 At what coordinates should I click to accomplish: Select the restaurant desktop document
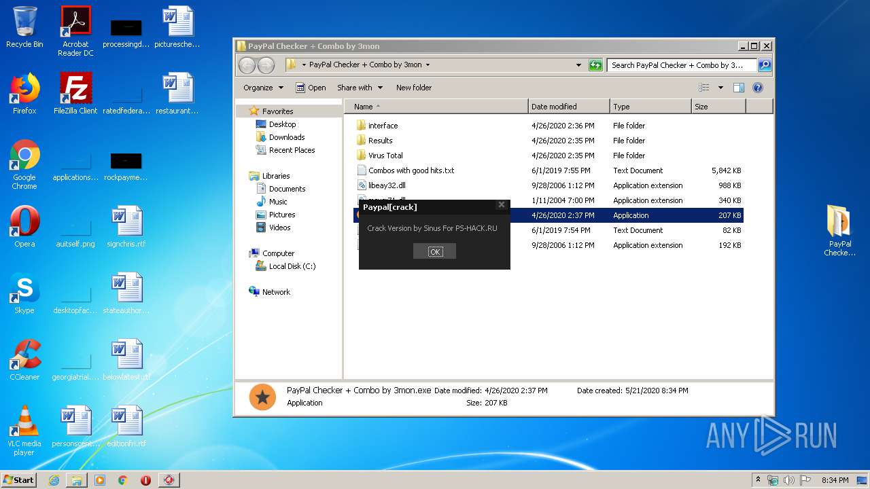pos(177,94)
